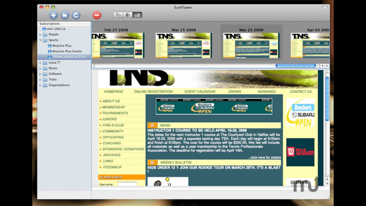This screenshot has height=206, width=366.
Task: Open the Mar 15 2008 snapshot thumbnail
Action: (x=184, y=45)
